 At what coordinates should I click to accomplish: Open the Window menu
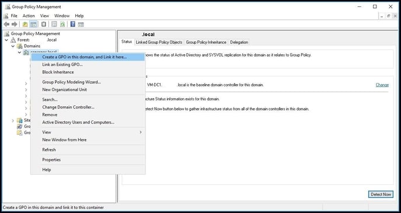tap(62, 16)
